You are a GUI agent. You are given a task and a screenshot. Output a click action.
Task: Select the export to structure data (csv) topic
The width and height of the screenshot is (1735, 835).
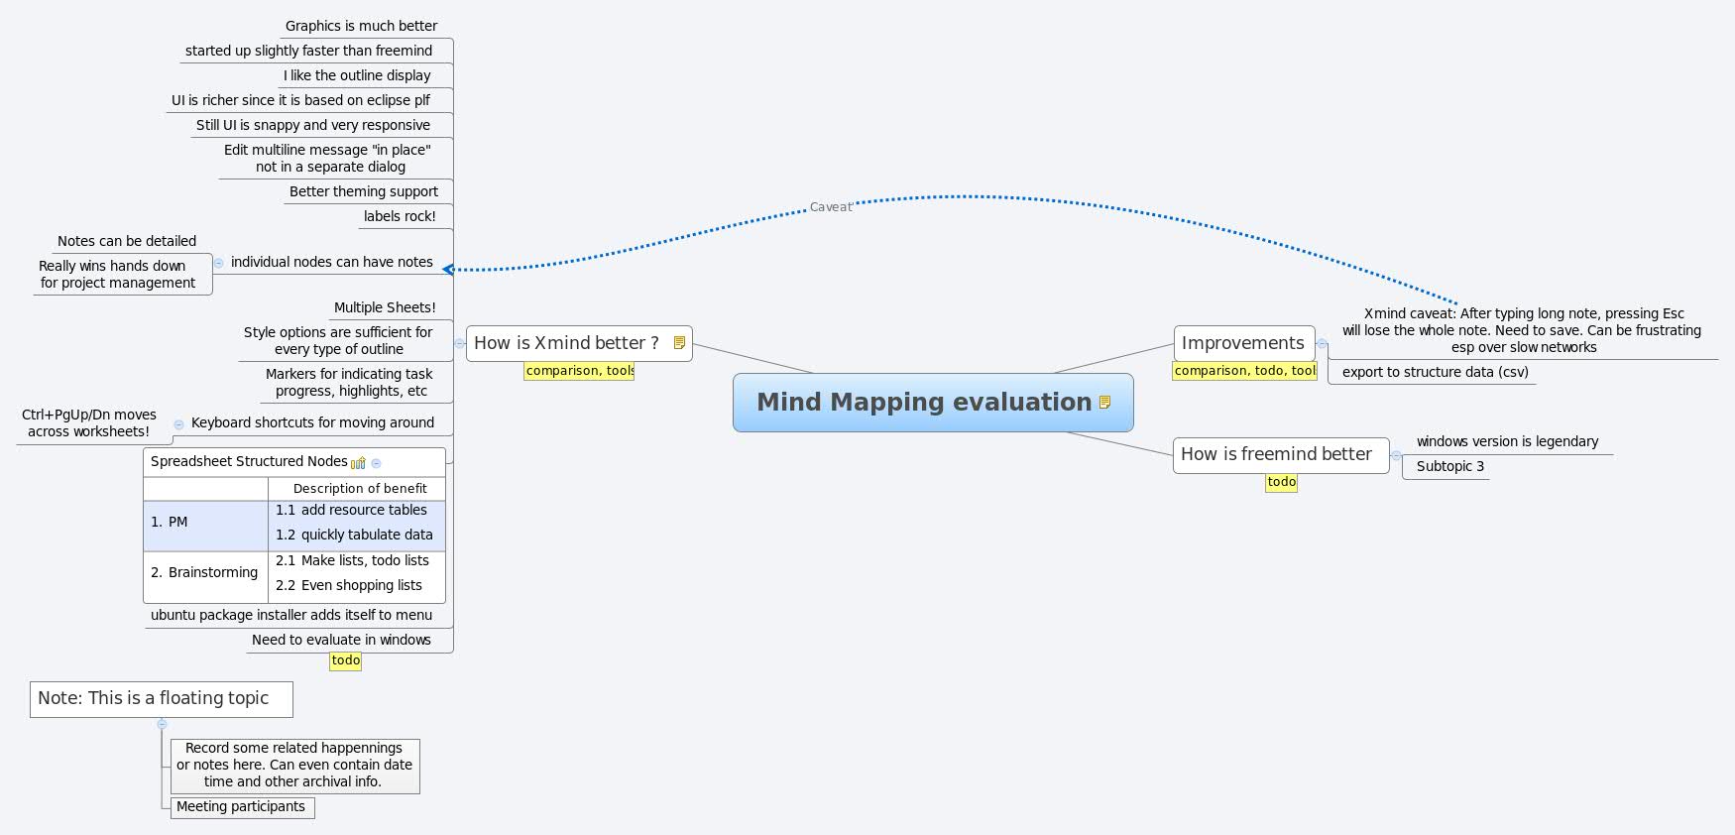coord(1435,372)
